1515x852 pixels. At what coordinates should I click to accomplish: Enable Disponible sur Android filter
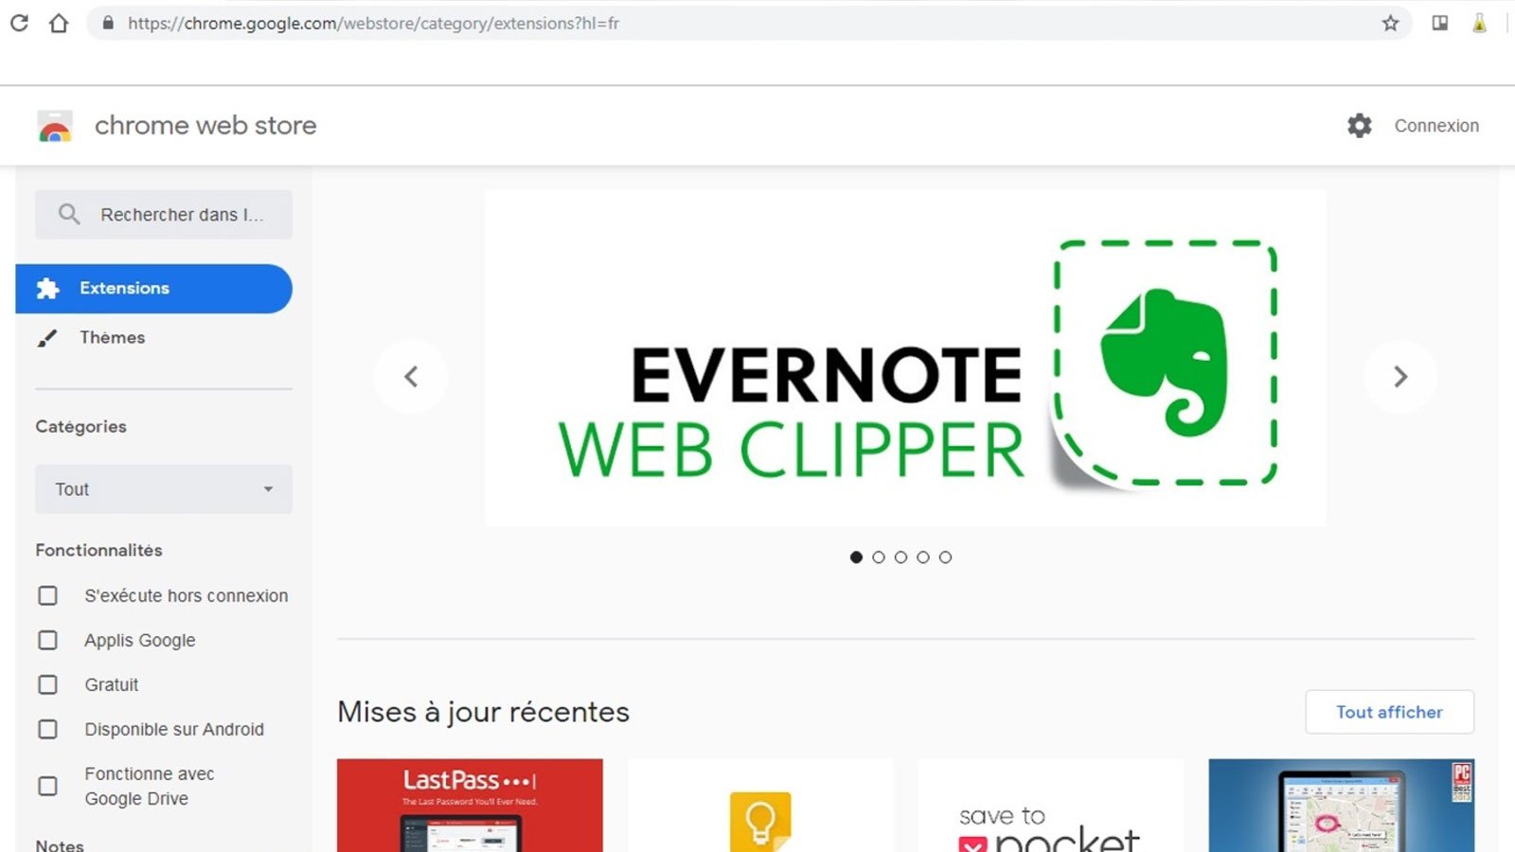point(48,729)
